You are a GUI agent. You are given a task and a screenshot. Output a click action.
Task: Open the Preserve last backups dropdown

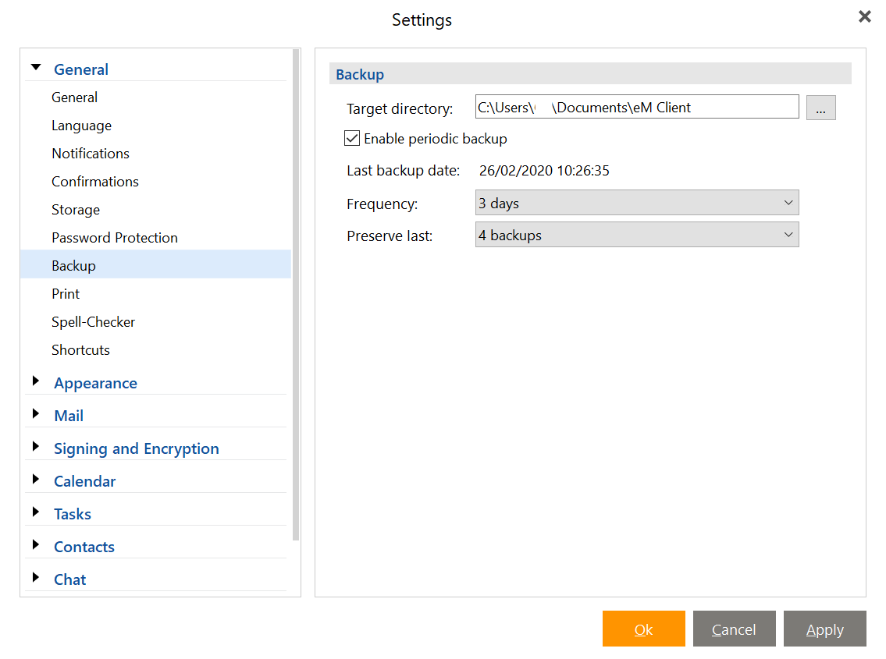click(x=637, y=235)
